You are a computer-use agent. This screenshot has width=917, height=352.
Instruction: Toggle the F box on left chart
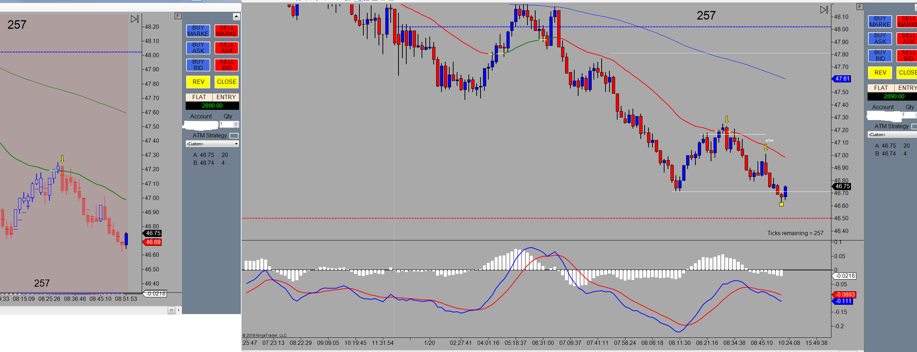178,16
